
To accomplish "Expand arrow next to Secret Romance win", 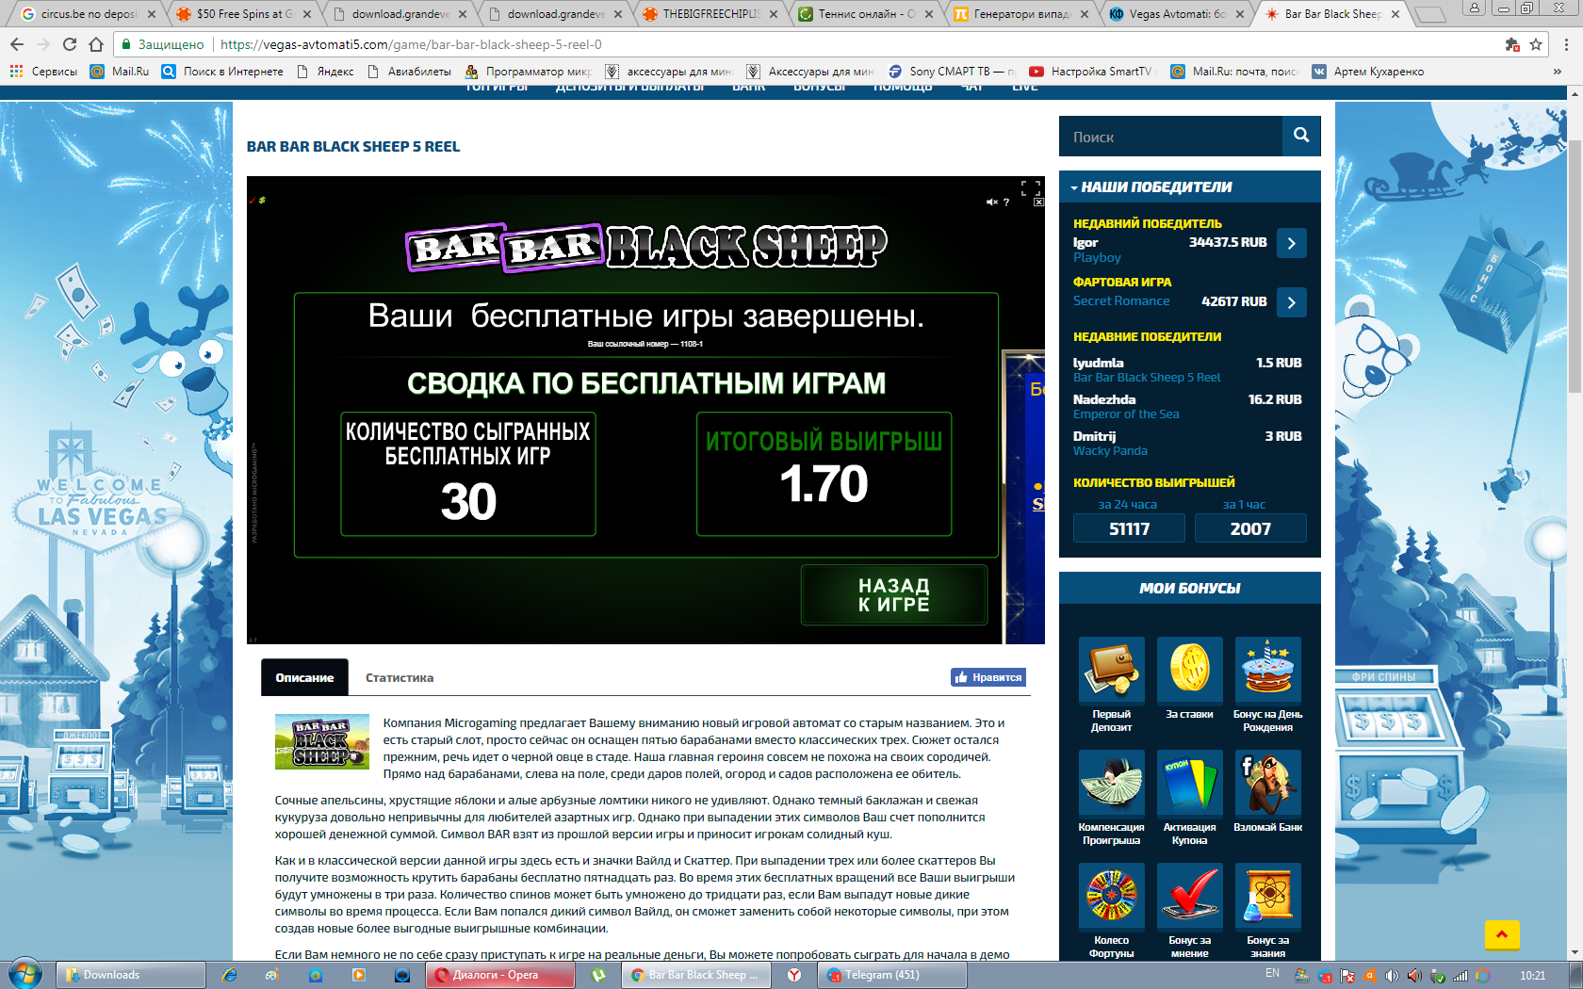I will pos(1291,302).
